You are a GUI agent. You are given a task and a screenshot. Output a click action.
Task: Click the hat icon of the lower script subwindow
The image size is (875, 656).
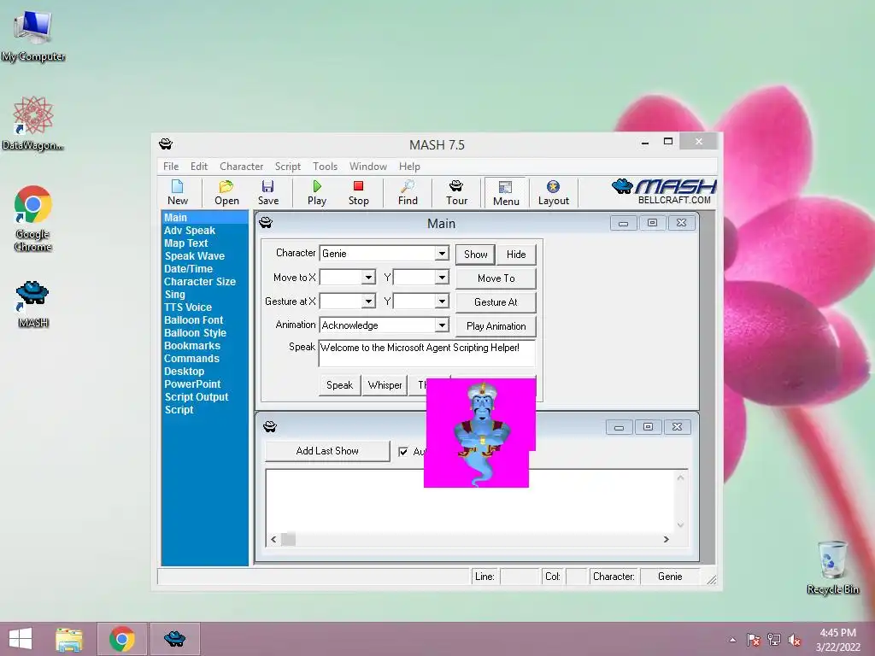pos(270,427)
